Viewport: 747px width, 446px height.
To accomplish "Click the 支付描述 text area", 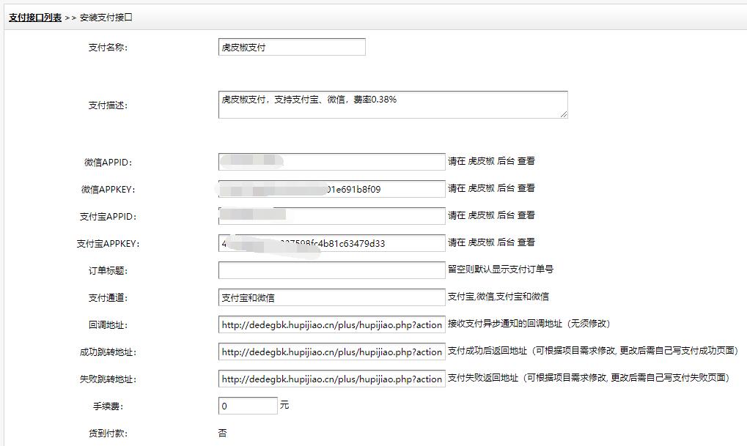I will 393,105.
